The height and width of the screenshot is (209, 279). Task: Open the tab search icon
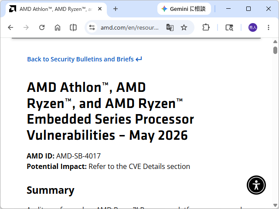tap(229, 27)
